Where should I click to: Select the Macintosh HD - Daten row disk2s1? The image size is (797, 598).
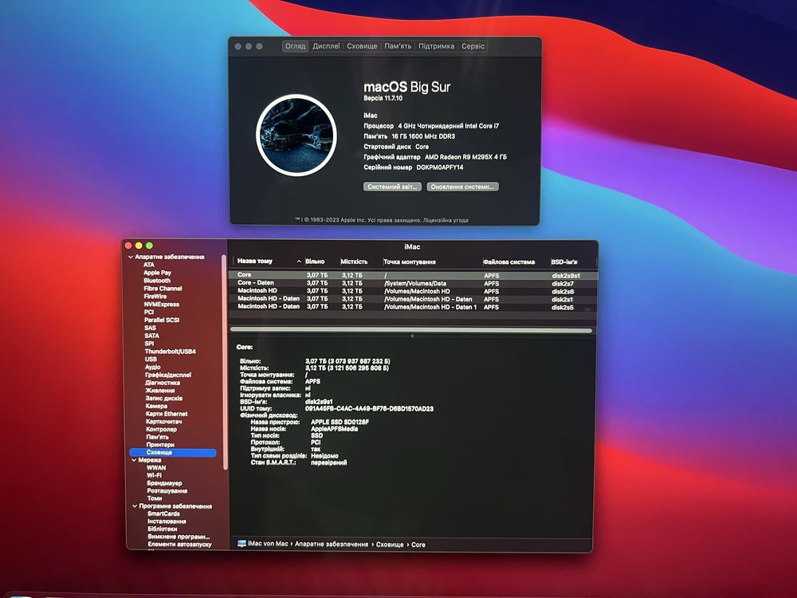[x=413, y=299]
